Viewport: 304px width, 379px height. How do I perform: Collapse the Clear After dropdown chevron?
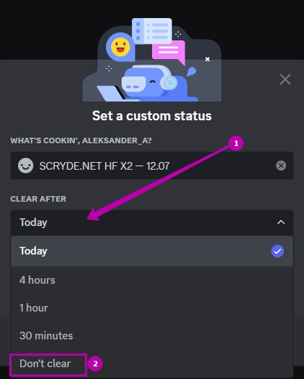(x=281, y=222)
